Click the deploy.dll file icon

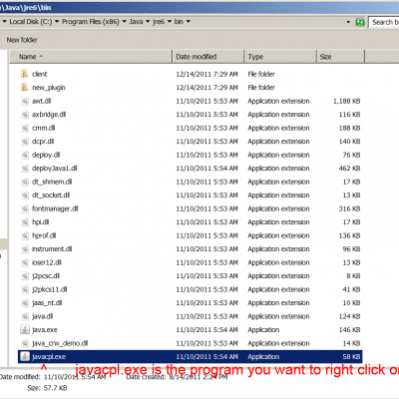(x=25, y=155)
